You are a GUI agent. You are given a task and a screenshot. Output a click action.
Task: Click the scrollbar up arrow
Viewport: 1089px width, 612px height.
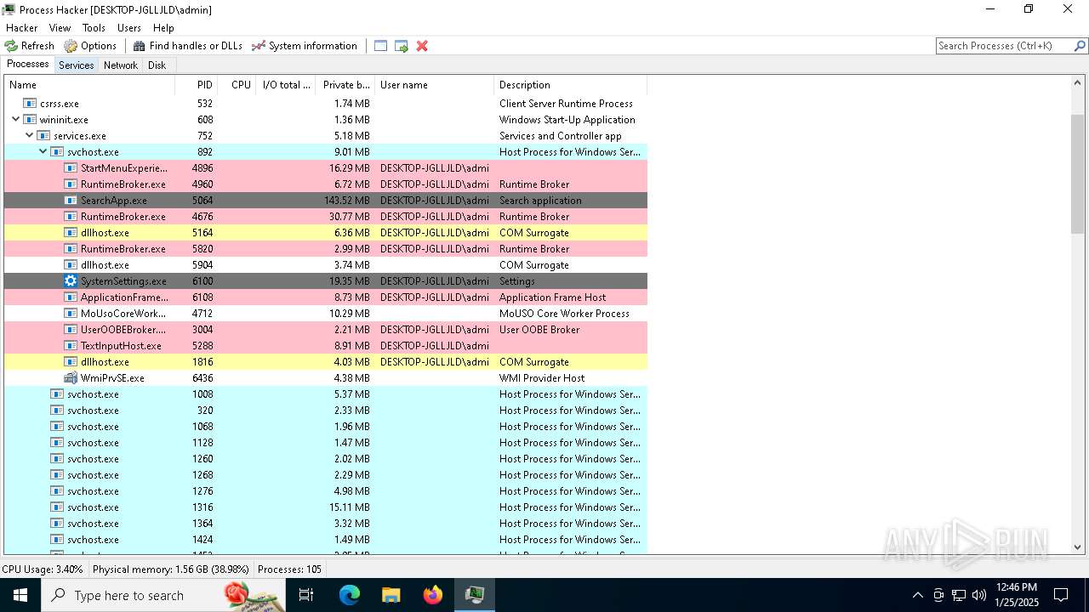tap(1078, 83)
